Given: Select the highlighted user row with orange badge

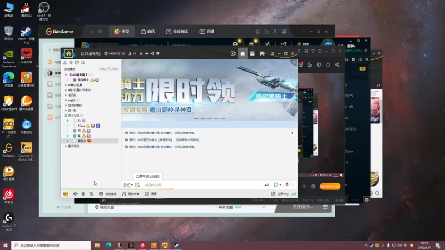Looking at the screenshot, I should point(90,141).
